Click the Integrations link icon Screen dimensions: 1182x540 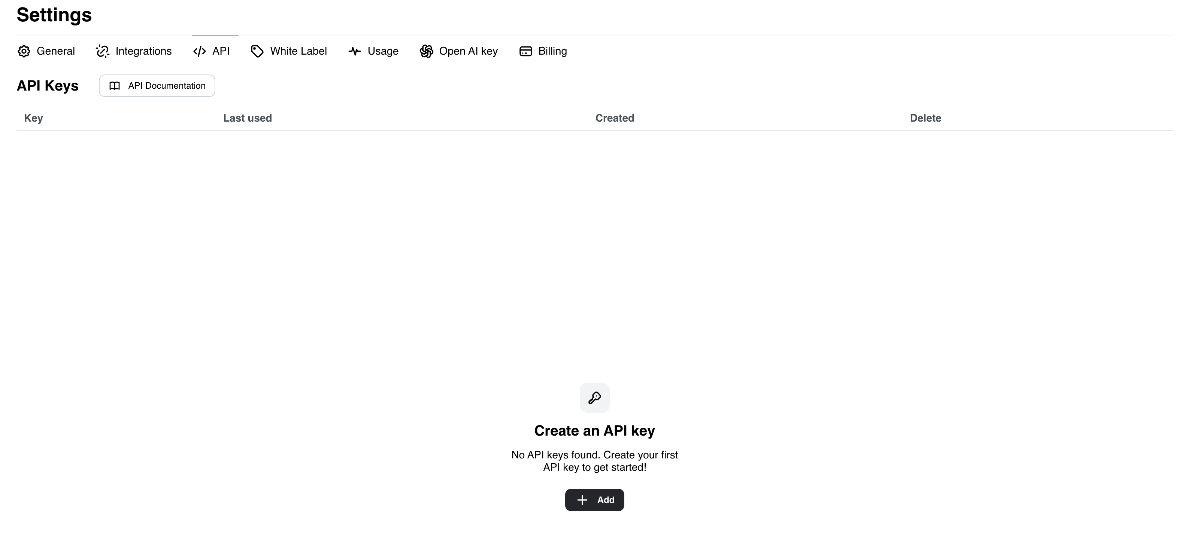click(102, 51)
